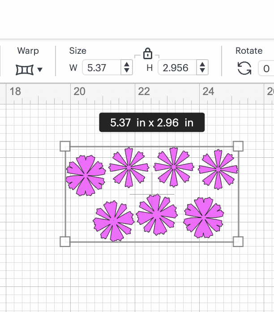Click the 5.37 in x 2.96 in size tooltip
This screenshot has width=274, height=312.
(x=152, y=122)
